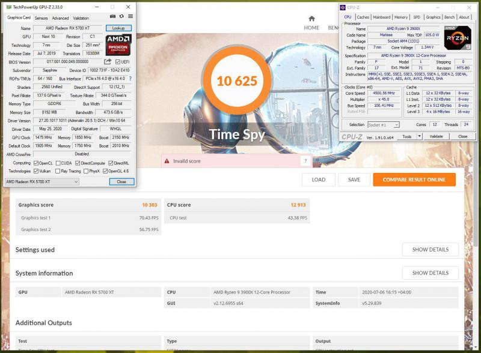This screenshot has height=353, width=481.
Task: Go to 3DMark Home icon
Action: [x=311, y=19]
